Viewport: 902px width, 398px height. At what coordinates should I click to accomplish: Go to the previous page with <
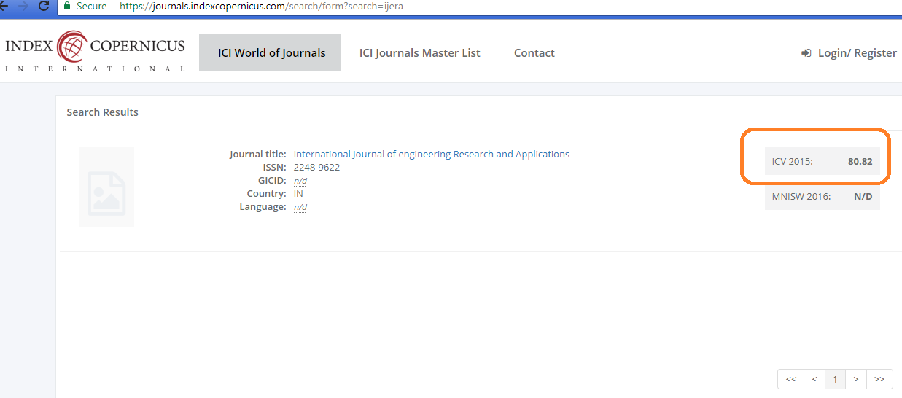click(814, 379)
